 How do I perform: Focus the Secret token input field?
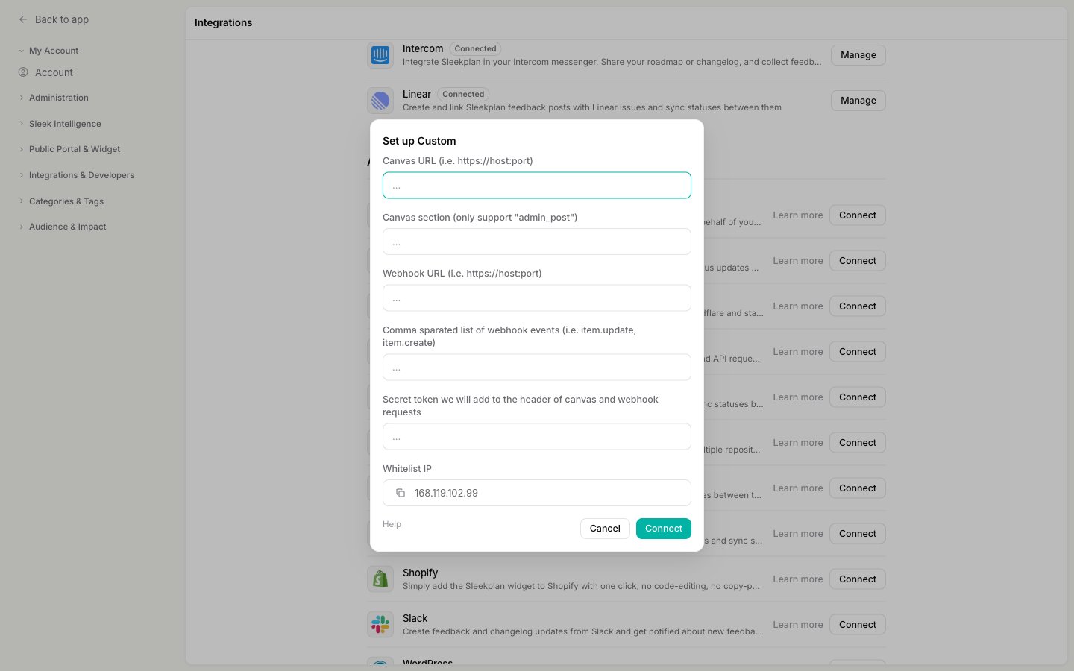(x=537, y=437)
